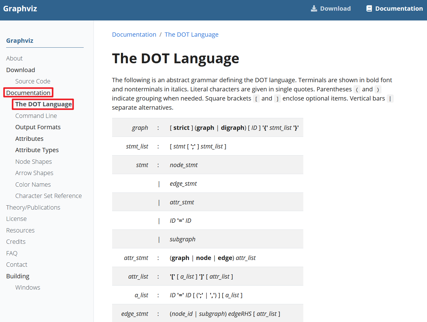The width and height of the screenshot is (427, 322).
Task: Click the 'edge_stmt' alternative in stmt rule
Action: click(x=183, y=184)
